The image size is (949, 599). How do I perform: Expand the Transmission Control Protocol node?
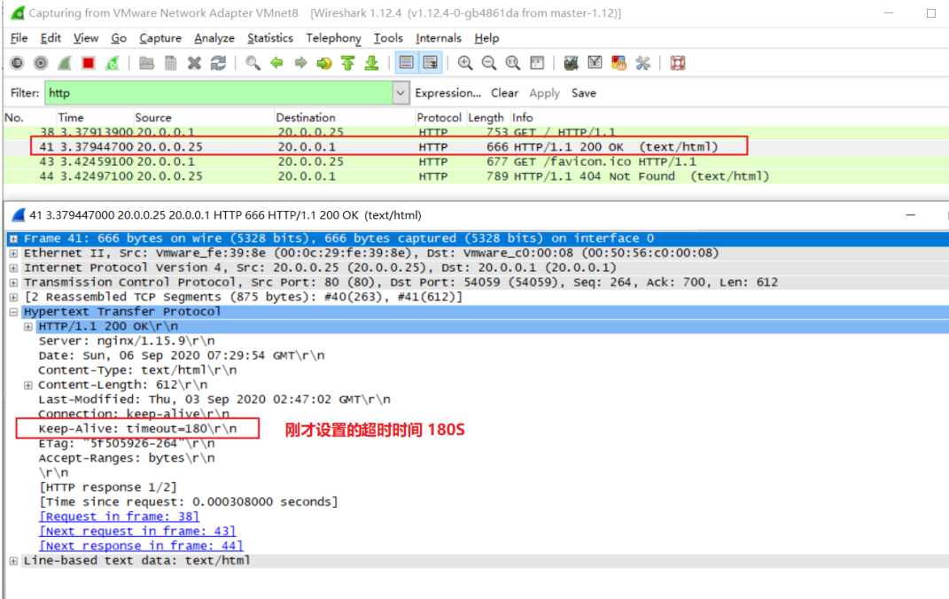[x=13, y=283]
